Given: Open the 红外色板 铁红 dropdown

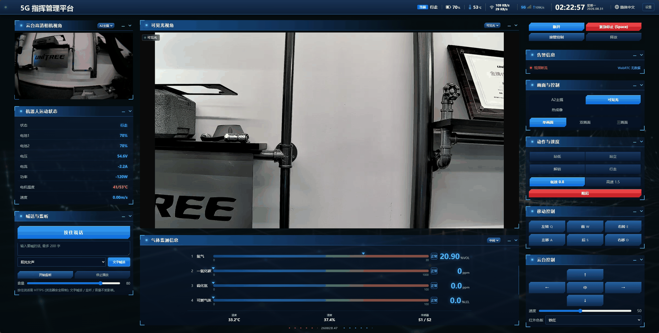Looking at the screenshot, I should 593,320.
